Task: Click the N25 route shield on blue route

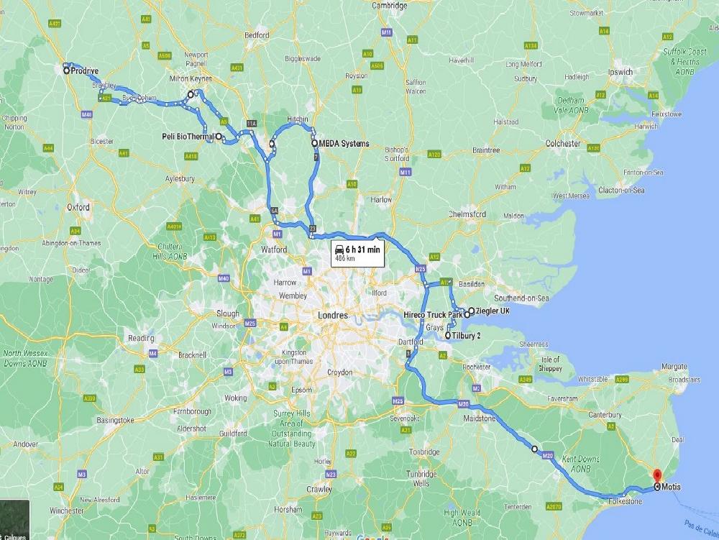Action: coord(421,269)
